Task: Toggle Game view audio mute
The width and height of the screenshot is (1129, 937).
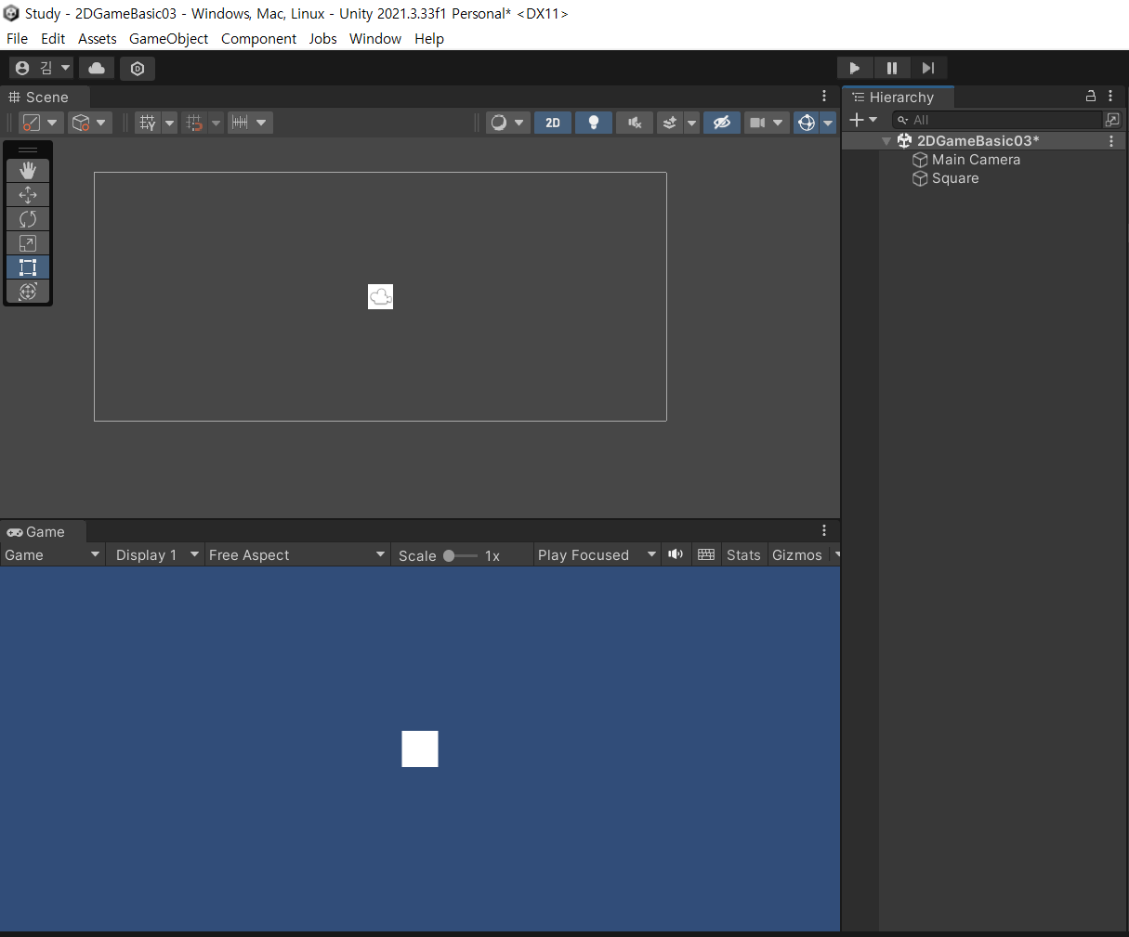Action: coord(676,554)
